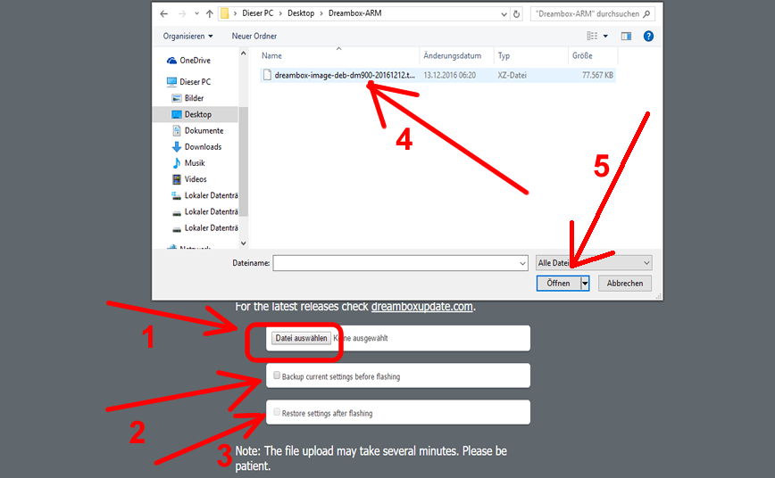
Task: Change the file view layout icon
Action: 592,37
